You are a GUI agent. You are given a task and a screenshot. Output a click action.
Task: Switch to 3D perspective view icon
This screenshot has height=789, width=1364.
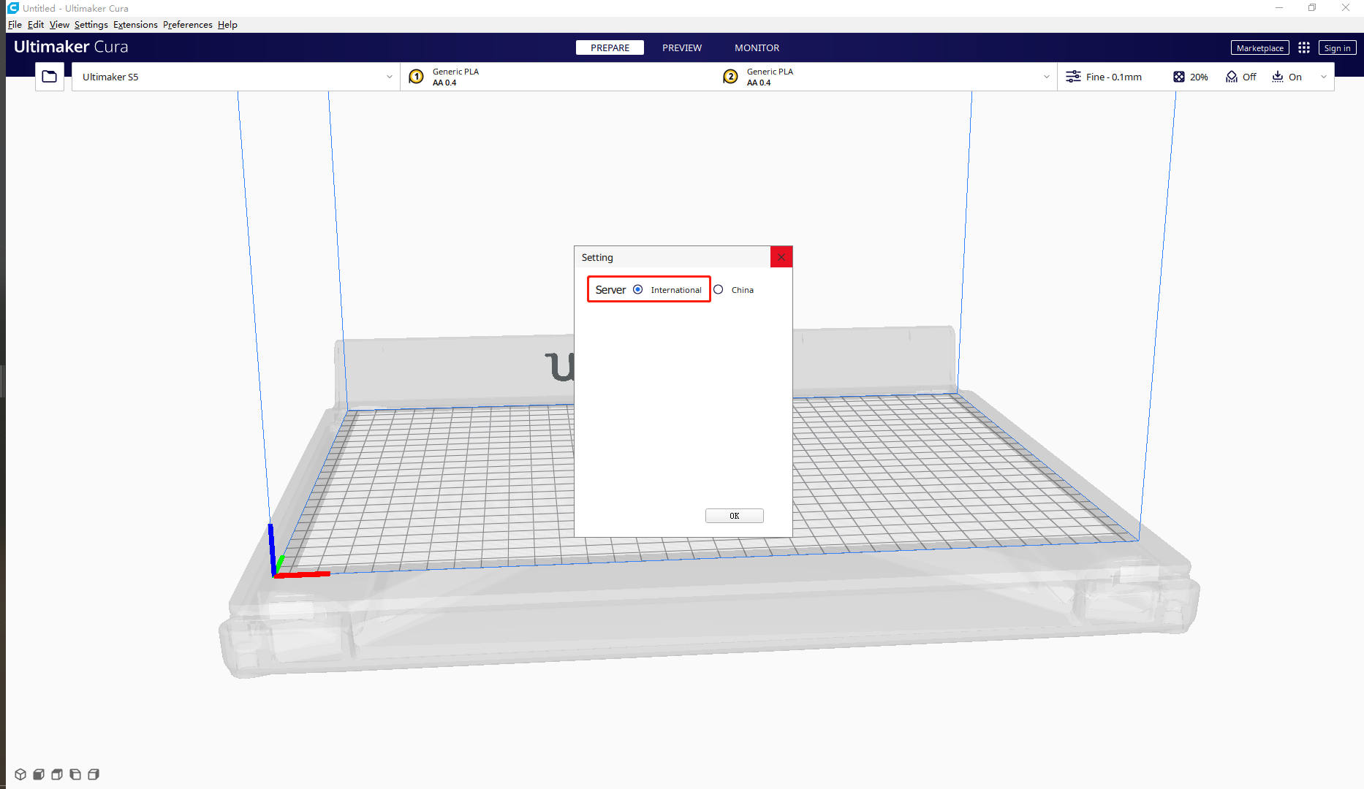(x=20, y=774)
